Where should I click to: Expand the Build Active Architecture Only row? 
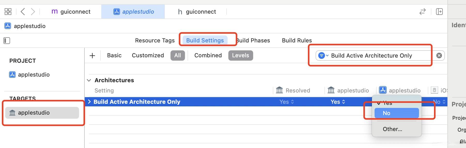click(89, 102)
